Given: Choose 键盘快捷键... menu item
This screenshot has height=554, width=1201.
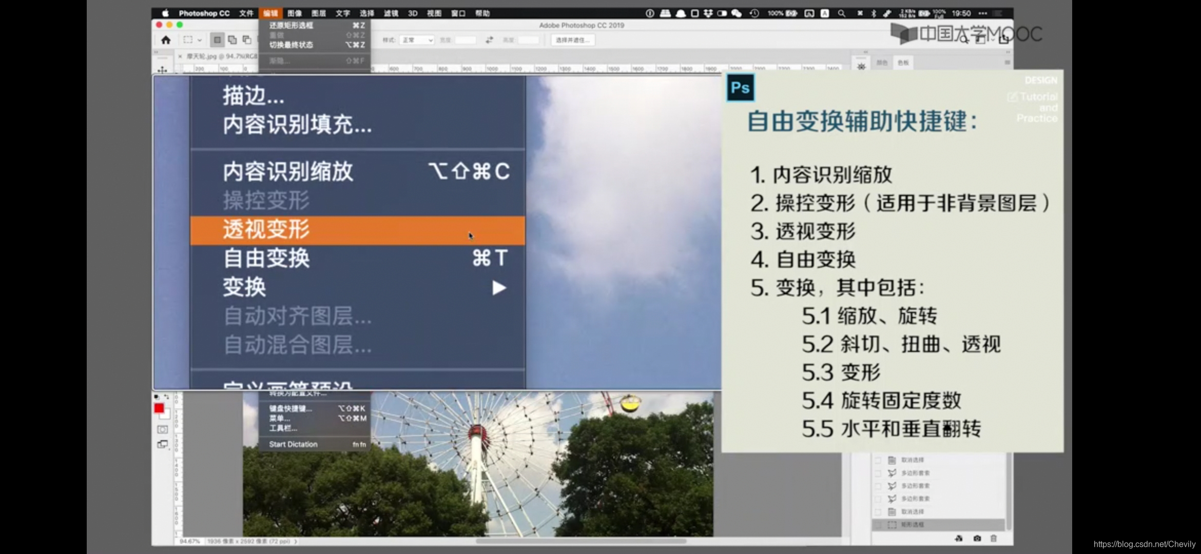Looking at the screenshot, I should pyautogui.click(x=315, y=409).
